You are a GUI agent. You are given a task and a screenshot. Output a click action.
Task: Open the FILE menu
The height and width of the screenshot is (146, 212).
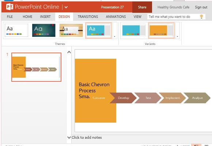pyautogui.click(x=10, y=17)
